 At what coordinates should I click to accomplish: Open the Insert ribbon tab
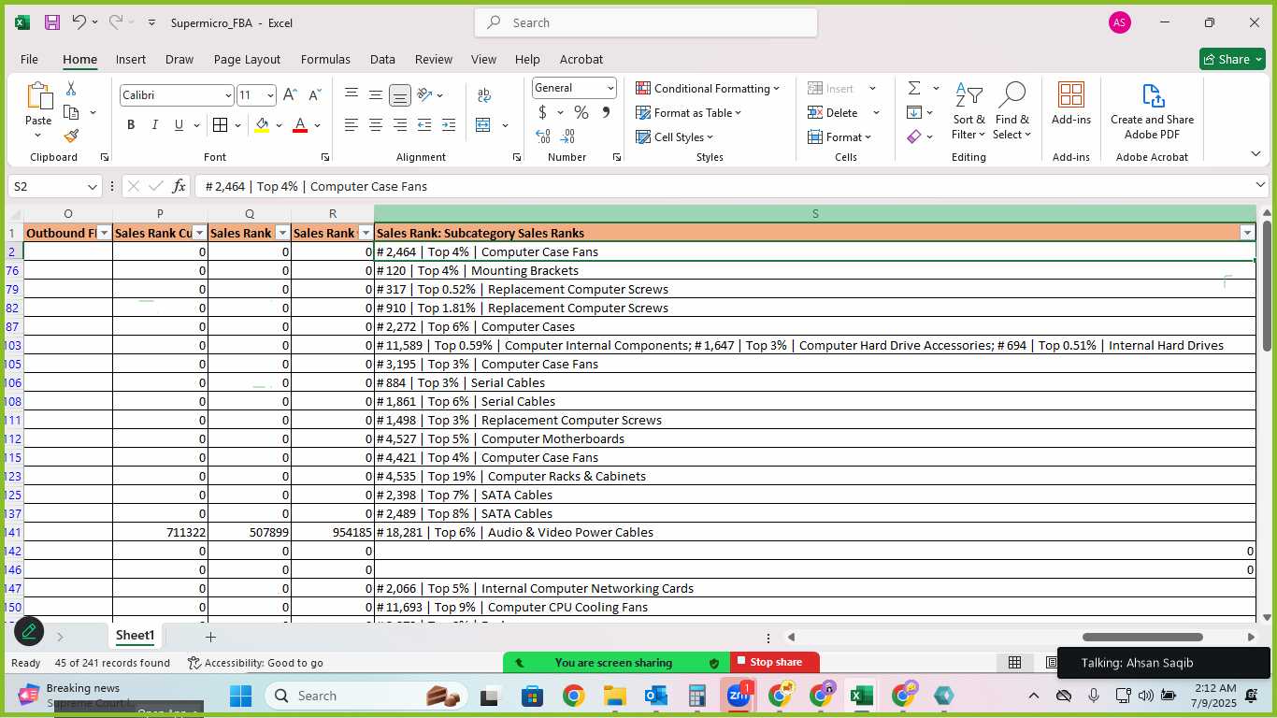click(131, 59)
